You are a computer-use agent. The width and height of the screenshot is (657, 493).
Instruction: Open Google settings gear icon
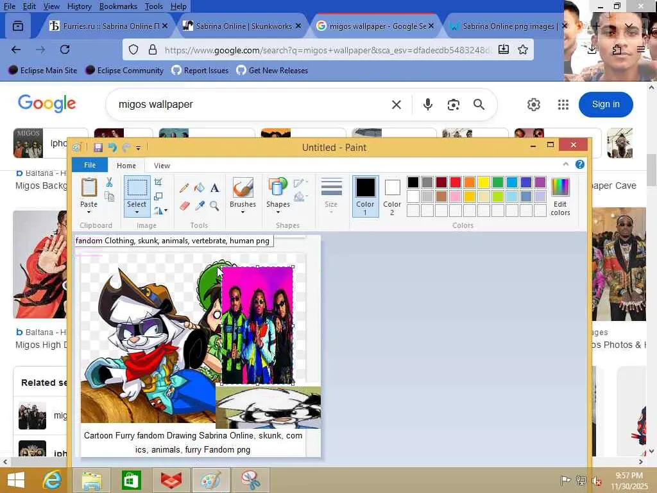point(533,105)
